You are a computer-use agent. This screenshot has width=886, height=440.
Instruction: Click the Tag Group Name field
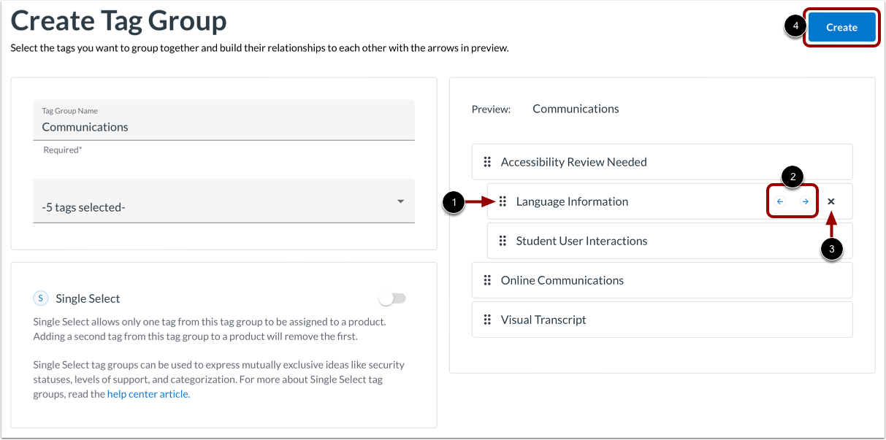pyautogui.click(x=224, y=127)
